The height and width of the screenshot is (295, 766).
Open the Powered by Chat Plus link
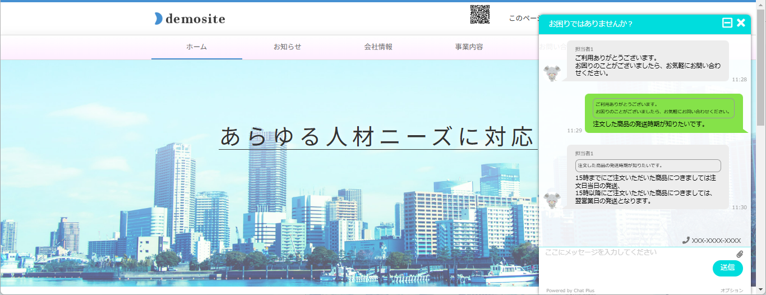point(570,291)
